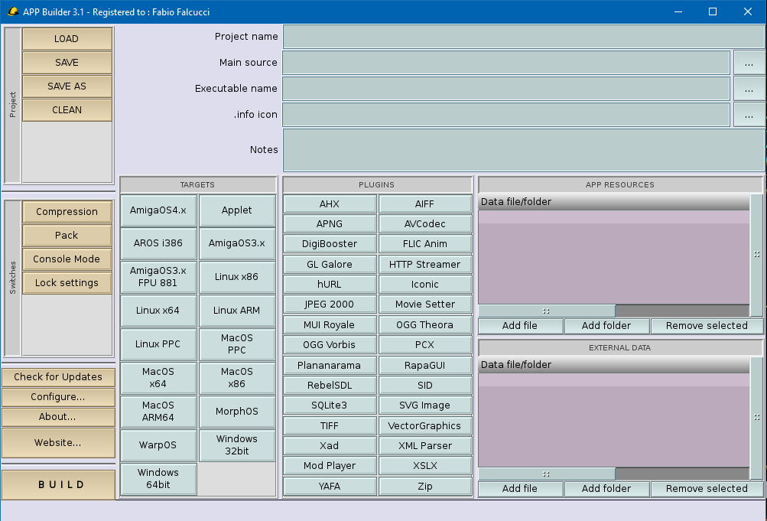The height and width of the screenshot is (521, 767).
Task: Select the MorphOS target
Action: click(237, 412)
